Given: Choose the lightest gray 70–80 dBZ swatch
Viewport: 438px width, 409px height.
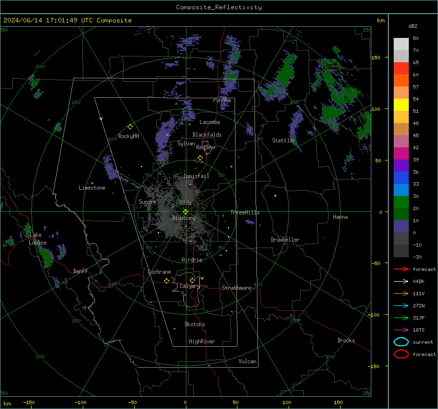Looking at the screenshot, I should tap(401, 44).
